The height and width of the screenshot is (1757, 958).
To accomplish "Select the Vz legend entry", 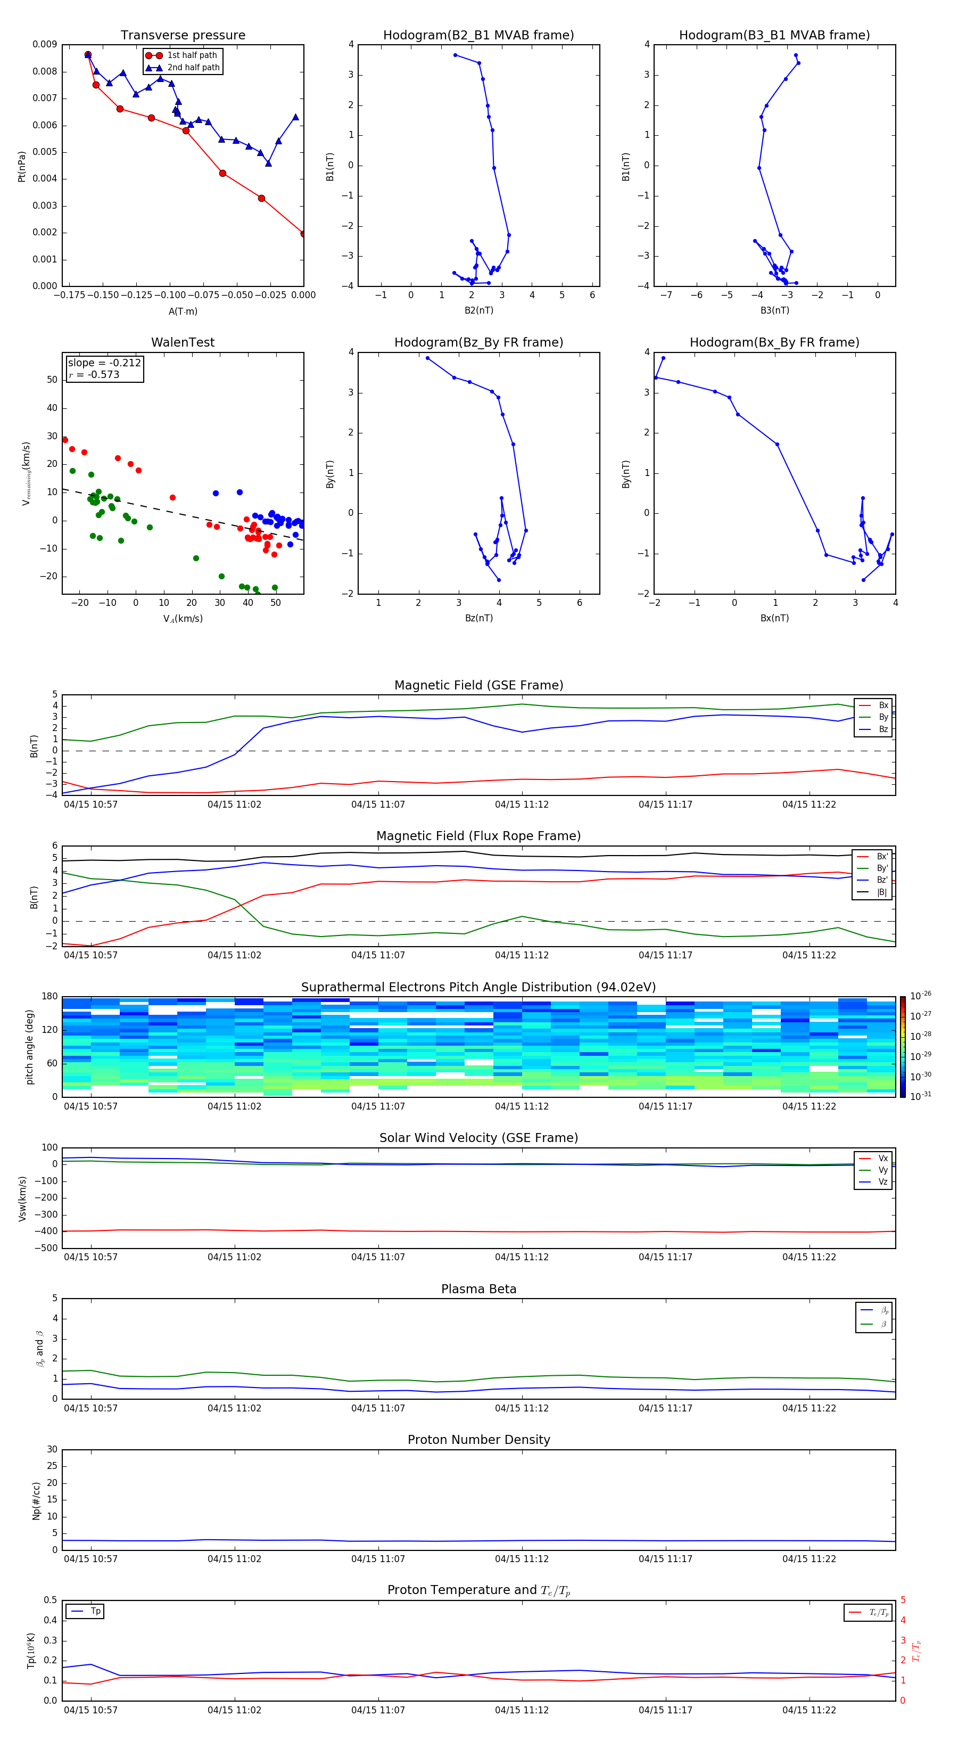I will 873,1182.
